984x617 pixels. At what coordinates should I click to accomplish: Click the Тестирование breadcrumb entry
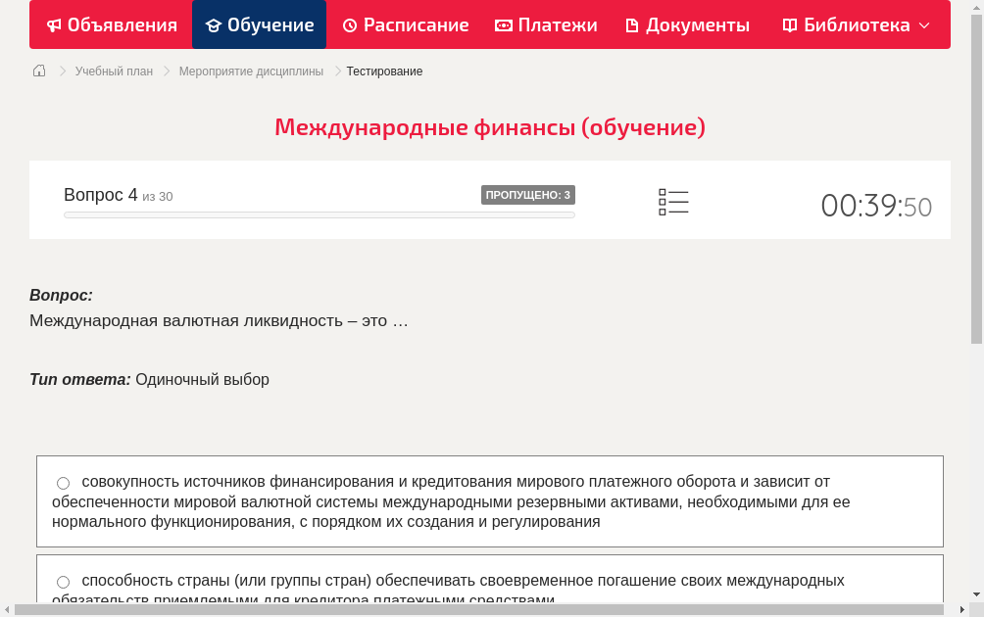click(x=382, y=71)
